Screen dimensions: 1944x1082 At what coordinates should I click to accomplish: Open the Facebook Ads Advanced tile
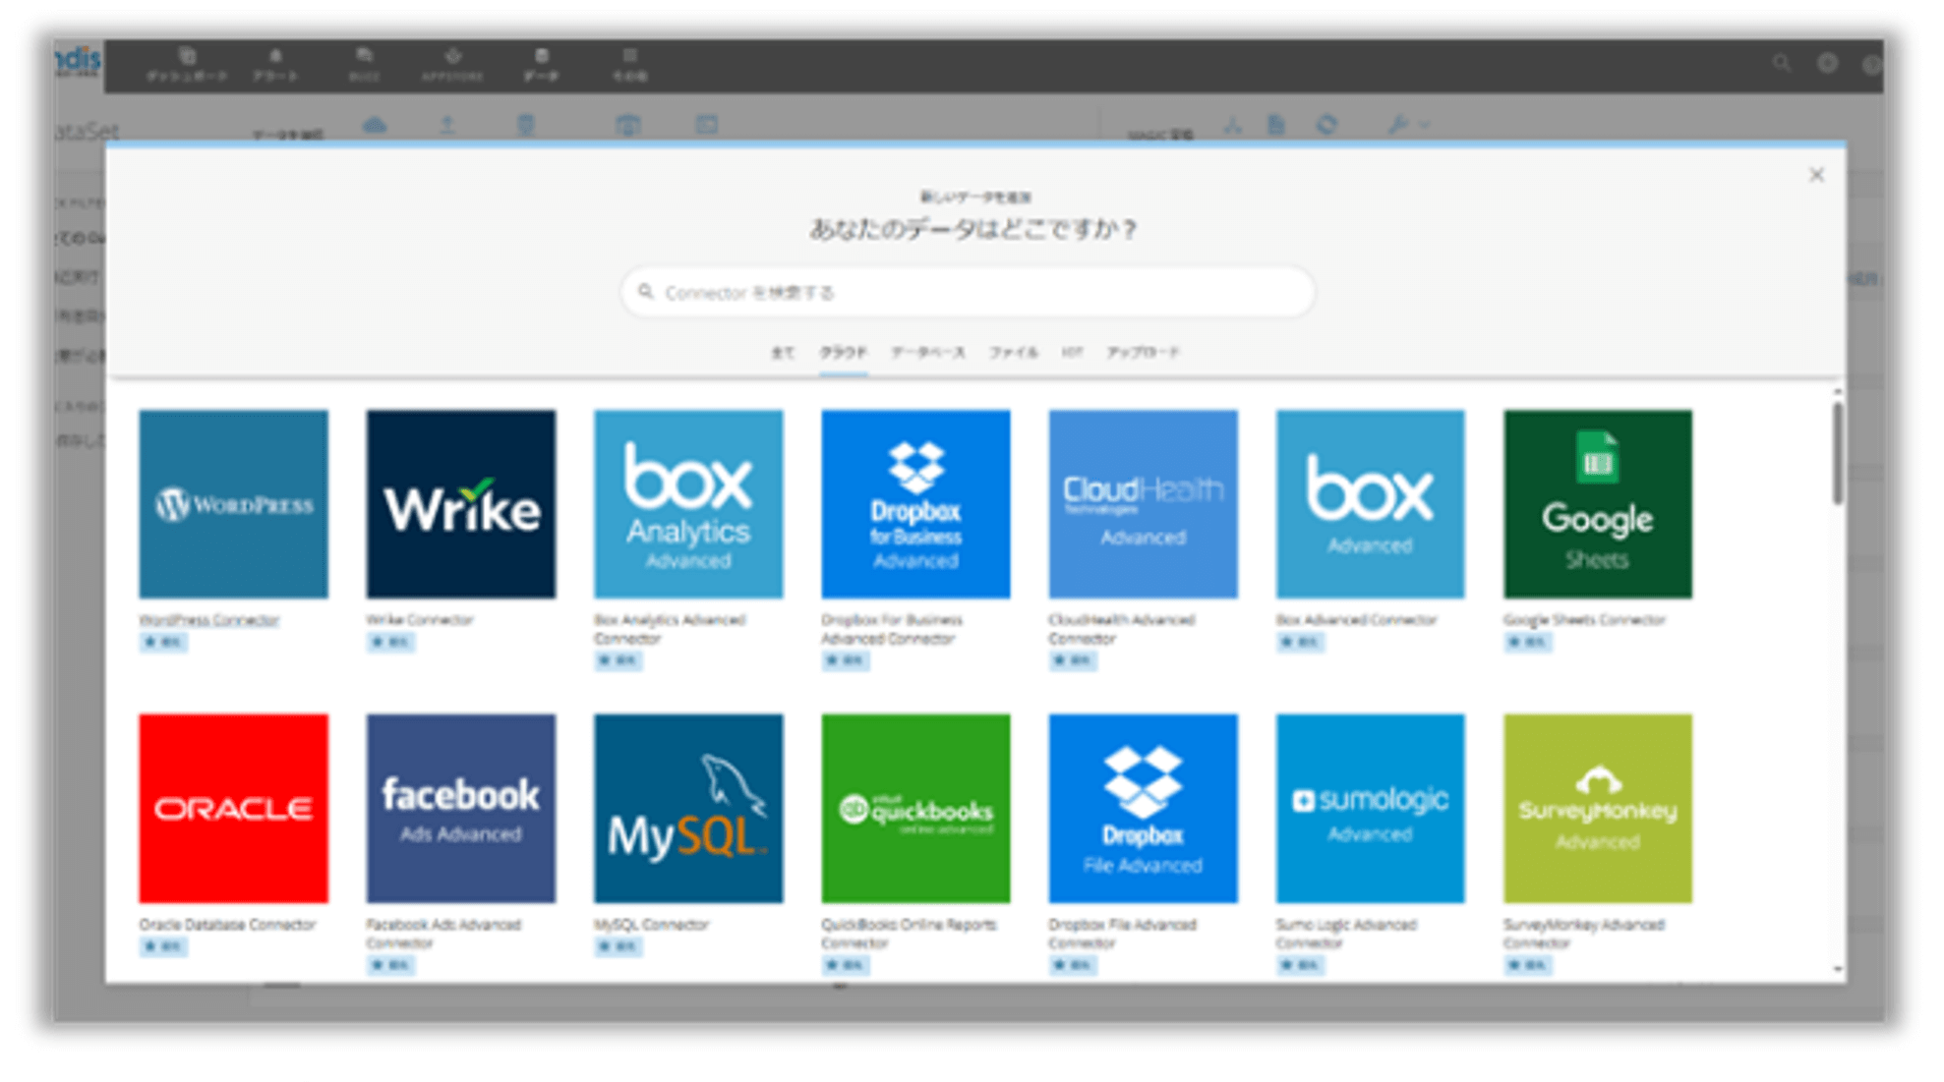tap(461, 809)
